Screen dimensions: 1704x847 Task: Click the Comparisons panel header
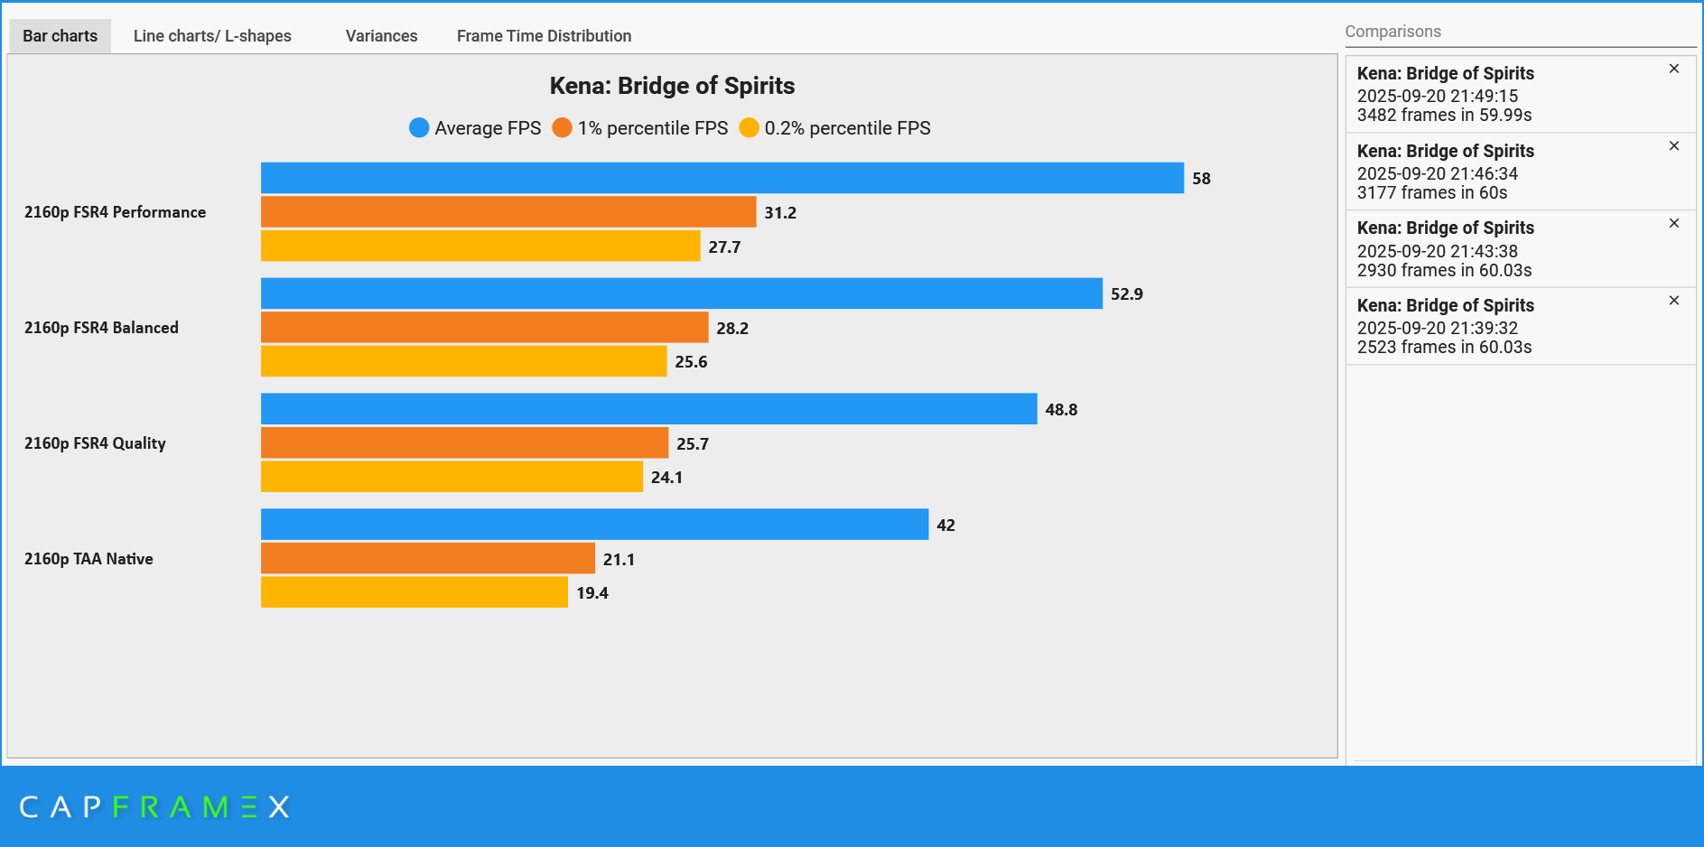[1393, 31]
